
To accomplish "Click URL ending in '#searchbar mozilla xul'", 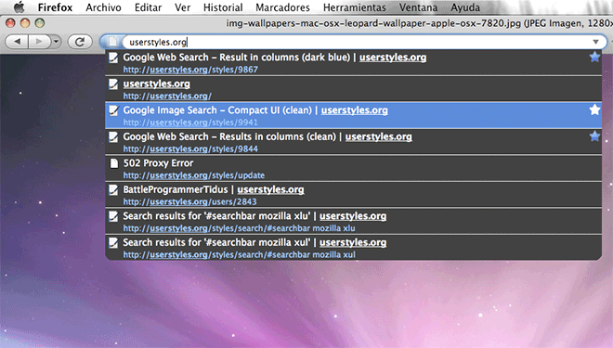I will pyautogui.click(x=240, y=254).
